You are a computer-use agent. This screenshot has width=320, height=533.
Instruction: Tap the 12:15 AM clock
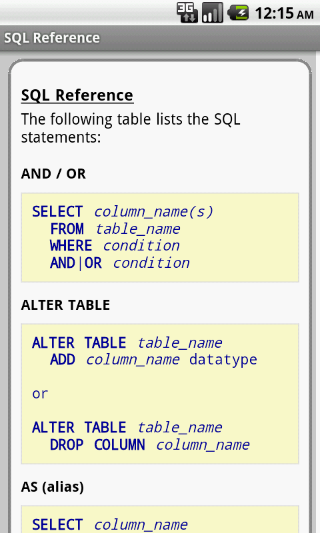pos(284,13)
